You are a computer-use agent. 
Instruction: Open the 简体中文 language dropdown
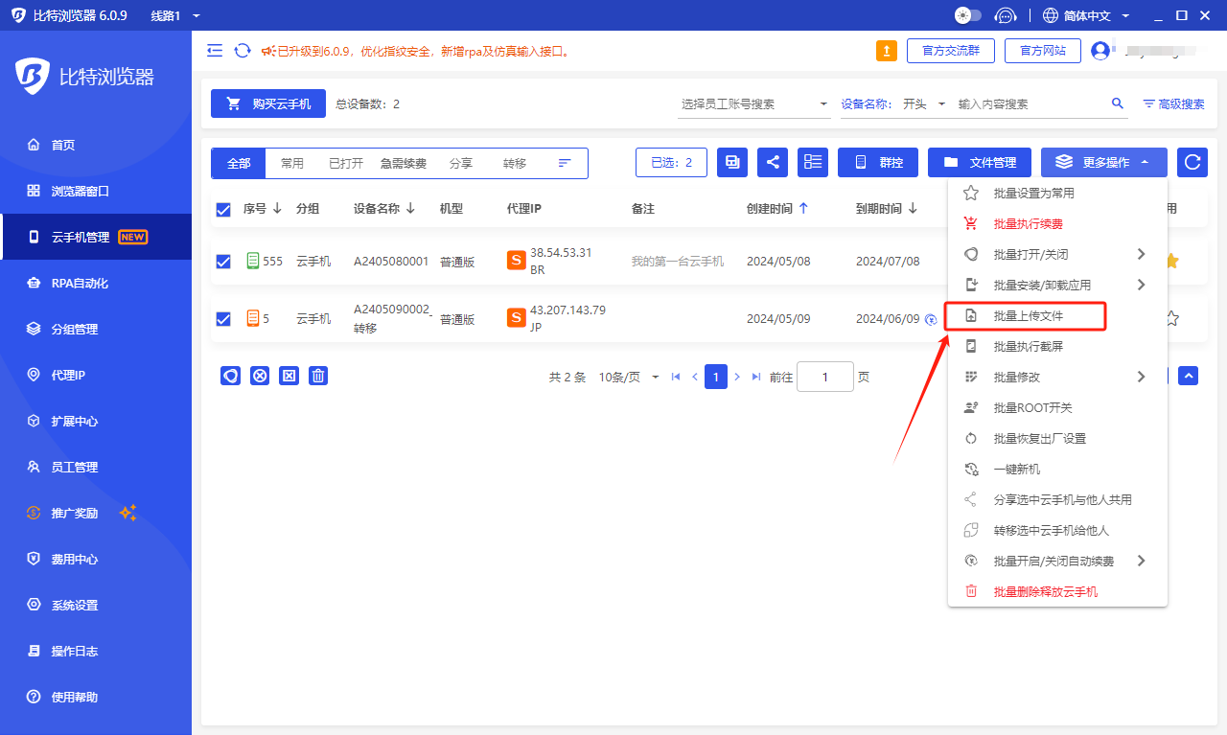1086,15
